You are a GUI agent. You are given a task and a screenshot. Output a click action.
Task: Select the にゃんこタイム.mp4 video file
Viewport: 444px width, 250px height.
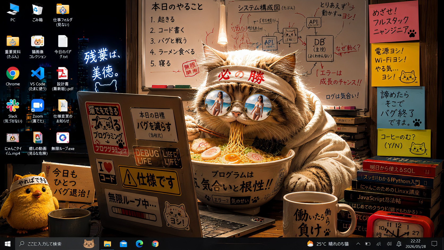13,143
